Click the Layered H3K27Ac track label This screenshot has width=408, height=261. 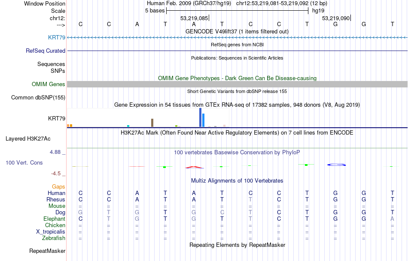(x=28, y=139)
